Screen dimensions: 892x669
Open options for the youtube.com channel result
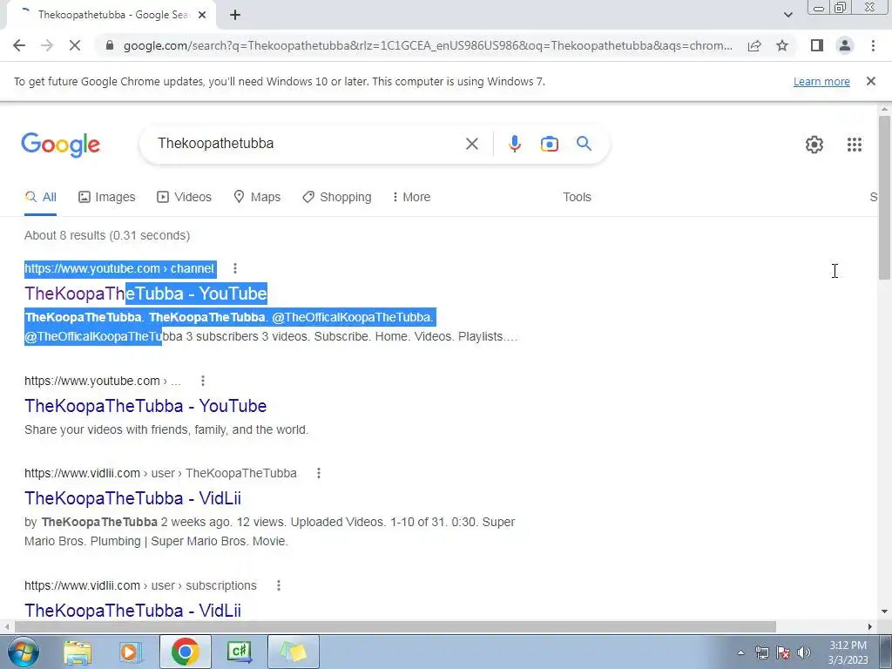235,268
